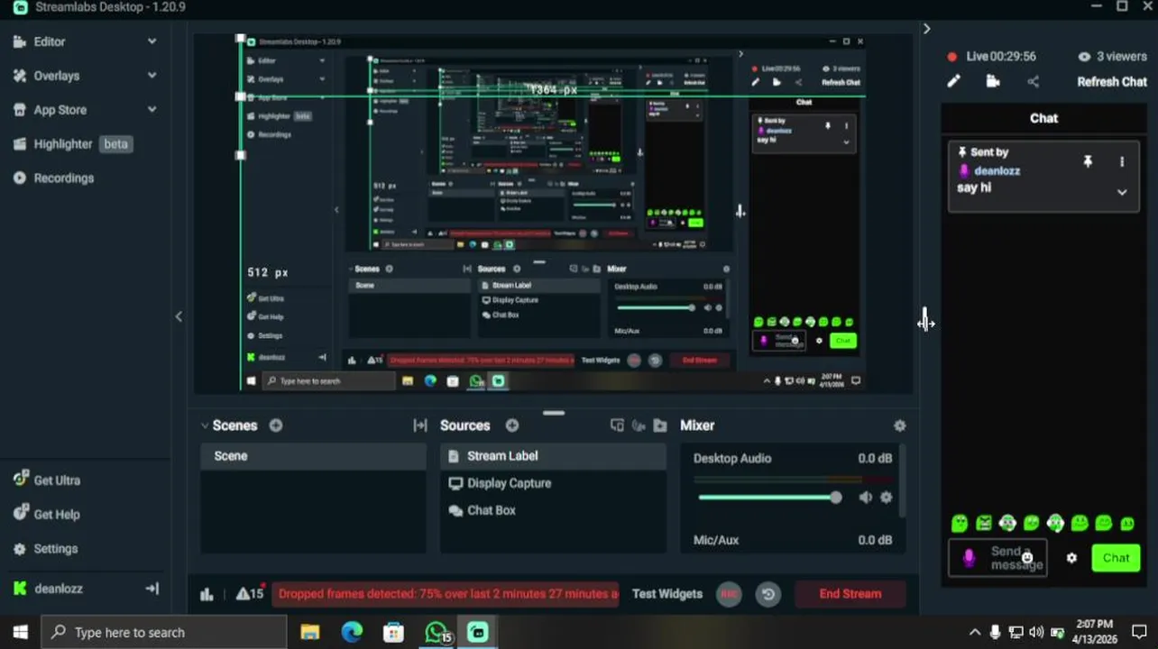Image resolution: width=1158 pixels, height=649 pixels.
Task: Open Mixer advanced audio settings gear
Action: (x=899, y=425)
